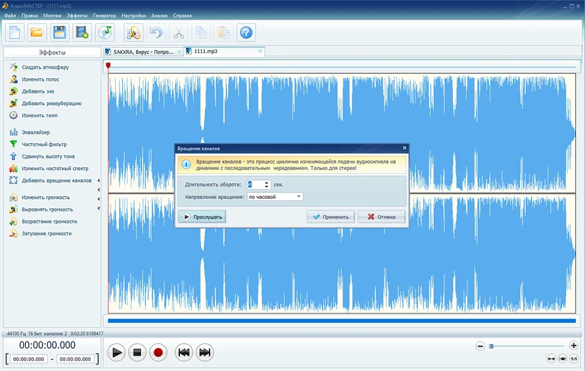585x371 pixels.
Task: Open a file using the folder icon
Action: [37, 32]
